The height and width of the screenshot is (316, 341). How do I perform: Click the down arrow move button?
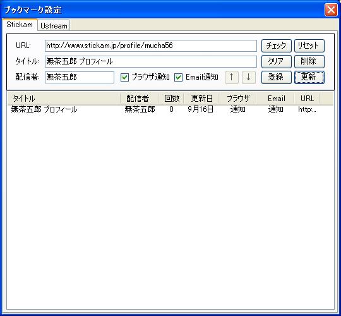[248, 77]
